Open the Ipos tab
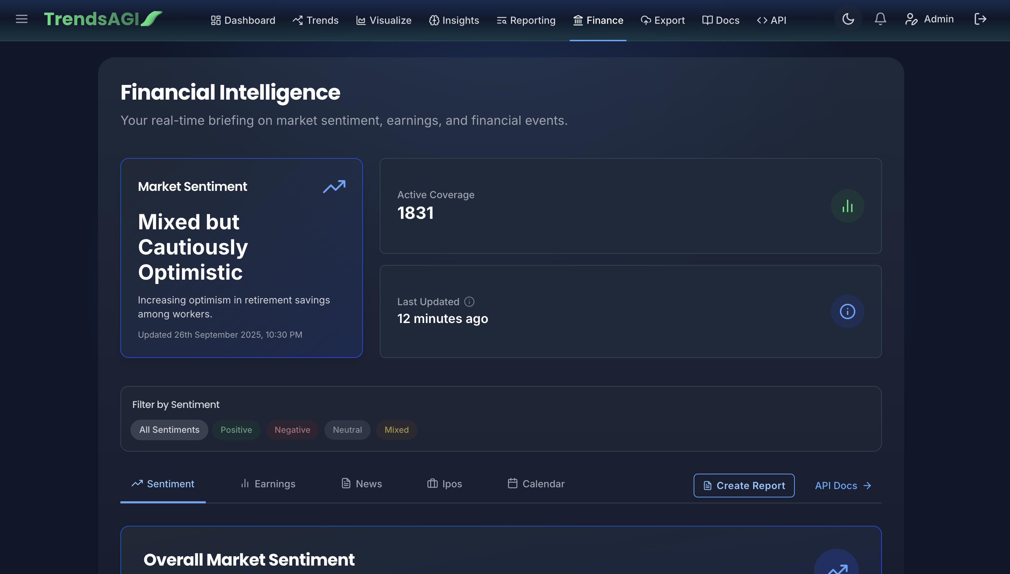Viewport: 1010px width, 574px height. [444, 484]
